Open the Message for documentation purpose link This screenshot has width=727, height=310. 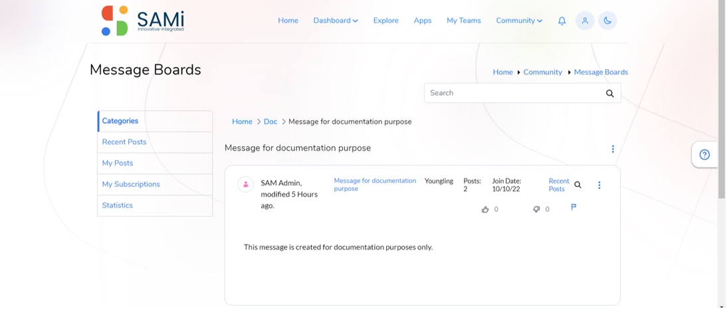click(375, 185)
